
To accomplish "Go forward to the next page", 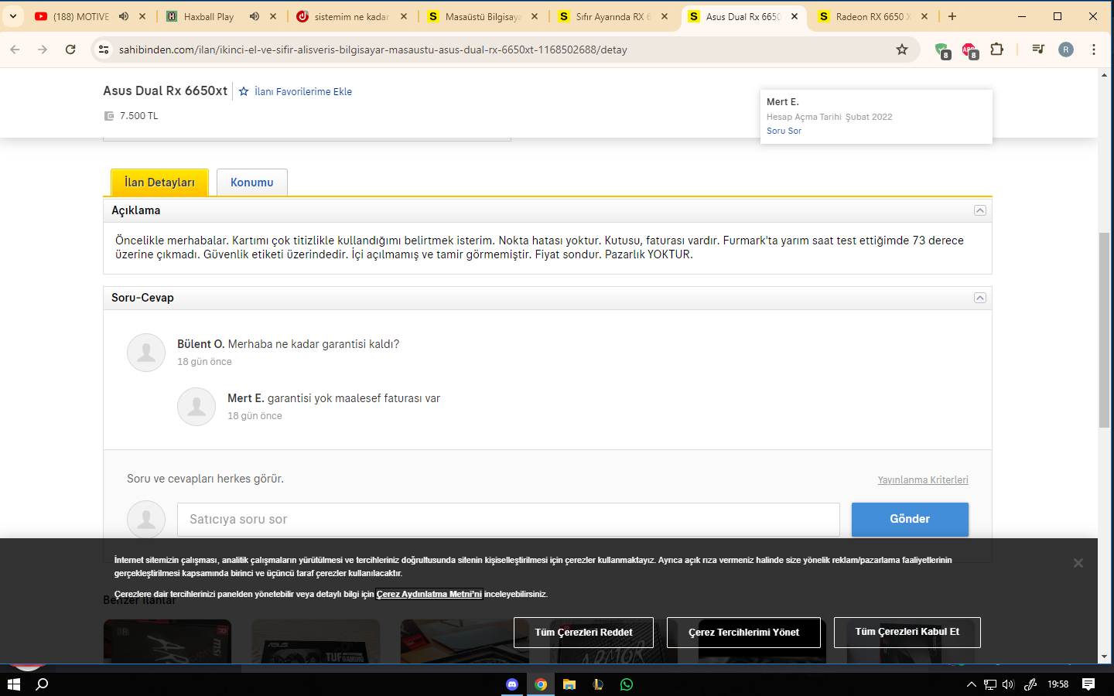I will pos(43,49).
